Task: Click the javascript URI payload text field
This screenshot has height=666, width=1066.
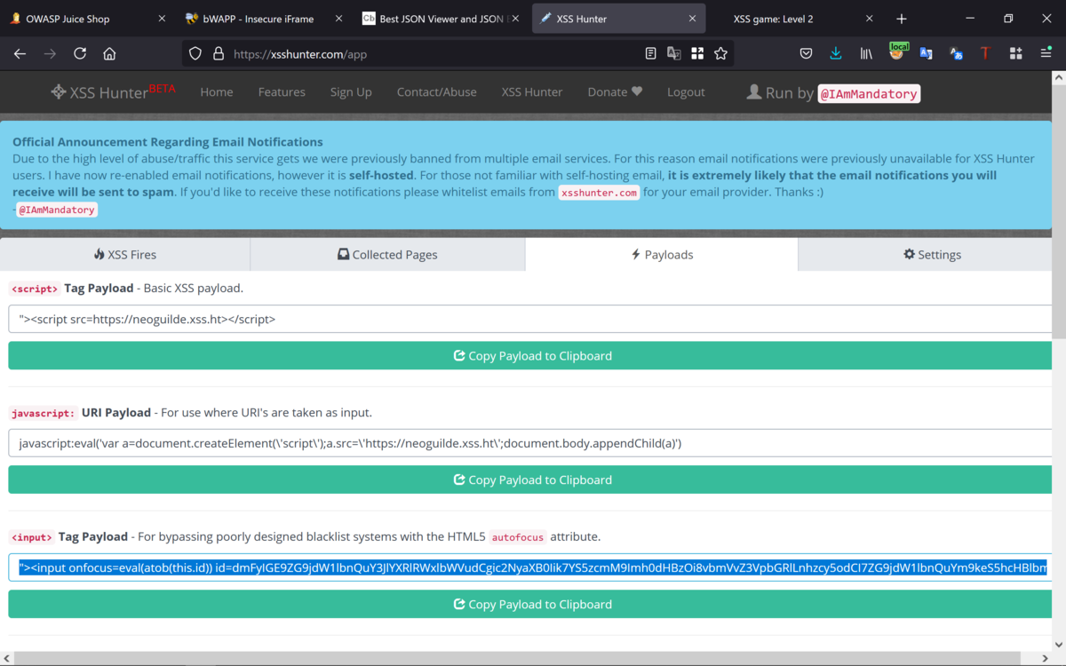Action: [x=530, y=443]
